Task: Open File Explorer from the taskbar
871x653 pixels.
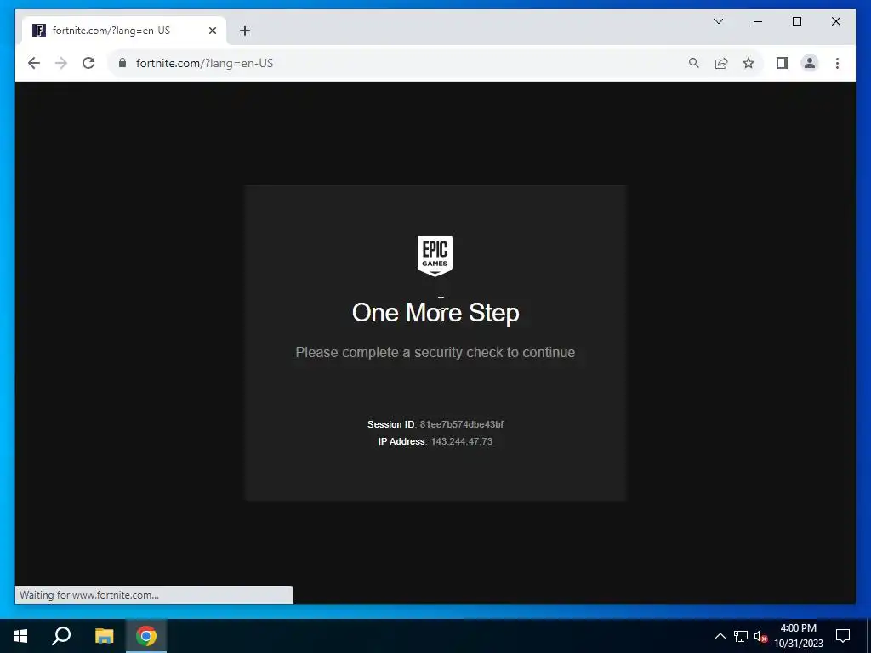Action: [104, 636]
